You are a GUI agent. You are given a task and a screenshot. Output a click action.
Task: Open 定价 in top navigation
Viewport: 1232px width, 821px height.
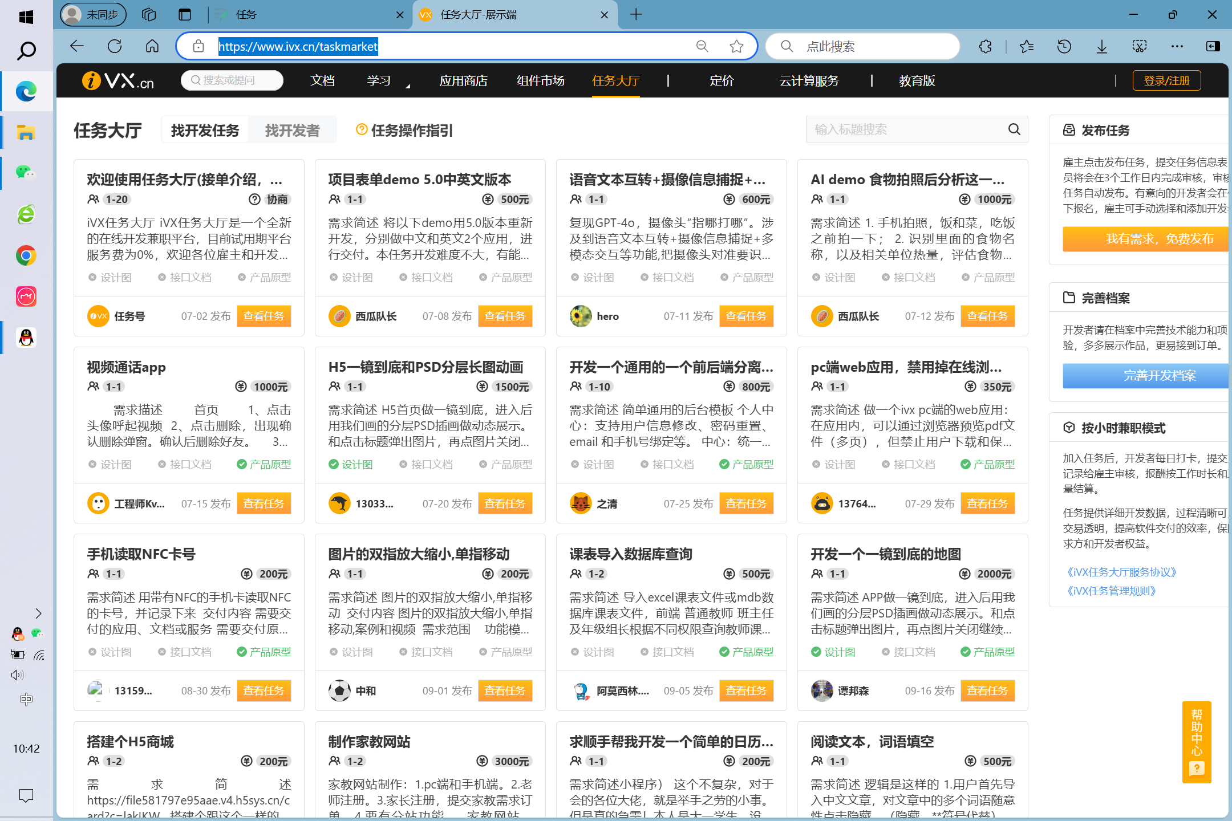point(722,80)
